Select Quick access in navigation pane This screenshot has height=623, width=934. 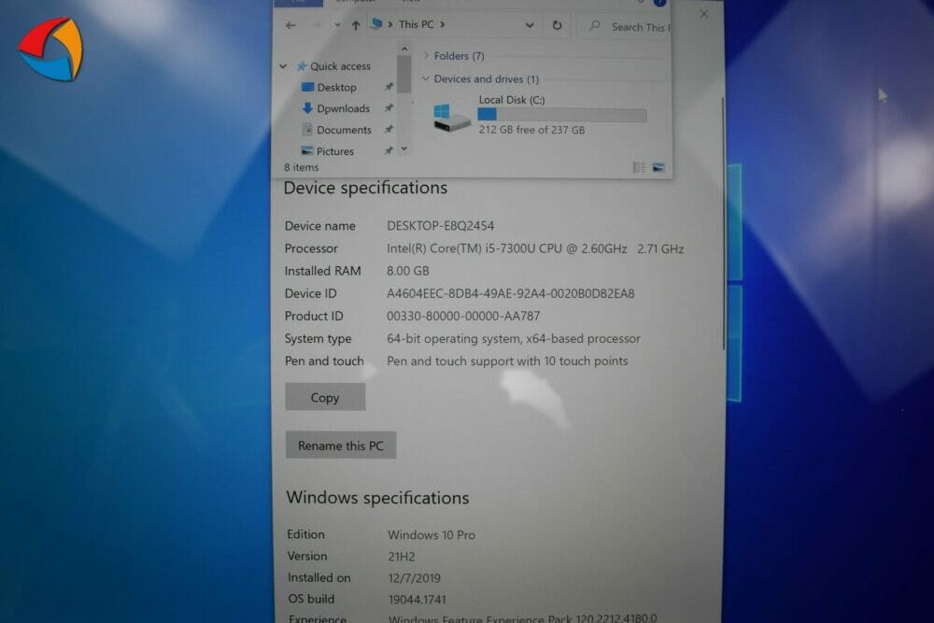340,66
